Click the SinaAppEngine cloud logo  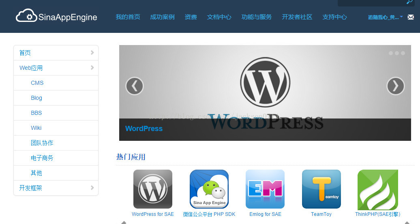[56, 15]
